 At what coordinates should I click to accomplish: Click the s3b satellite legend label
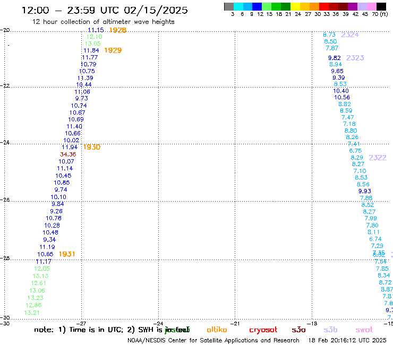(x=330, y=330)
